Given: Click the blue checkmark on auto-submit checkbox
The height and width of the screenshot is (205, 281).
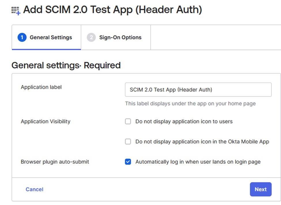Looking at the screenshot, I should (128, 162).
